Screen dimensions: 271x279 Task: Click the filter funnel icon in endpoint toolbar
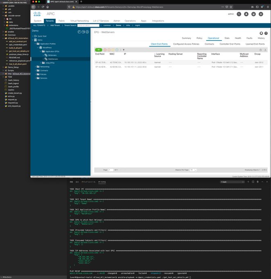124,50
